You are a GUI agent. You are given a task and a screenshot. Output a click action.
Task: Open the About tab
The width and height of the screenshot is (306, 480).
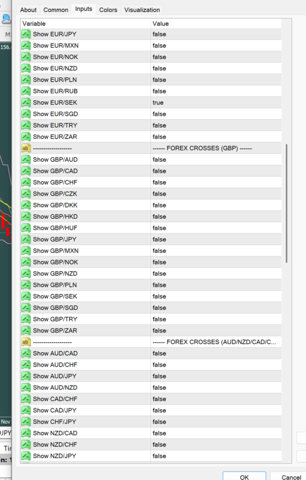click(28, 10)
